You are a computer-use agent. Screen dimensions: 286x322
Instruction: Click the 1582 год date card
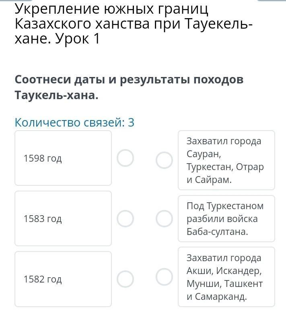(x=63, y=279)
